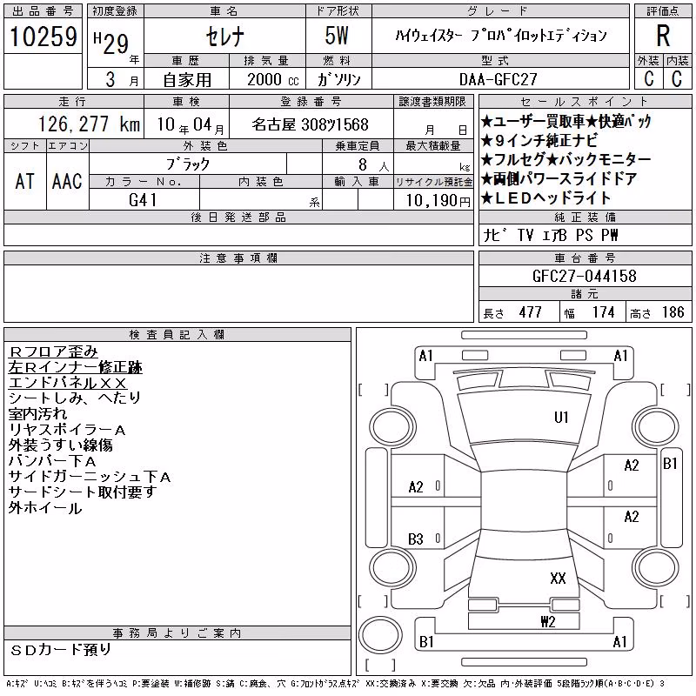Select the recycle deposit 10,190円
This screenshot has height=696, width=696.
coord(438,201)
